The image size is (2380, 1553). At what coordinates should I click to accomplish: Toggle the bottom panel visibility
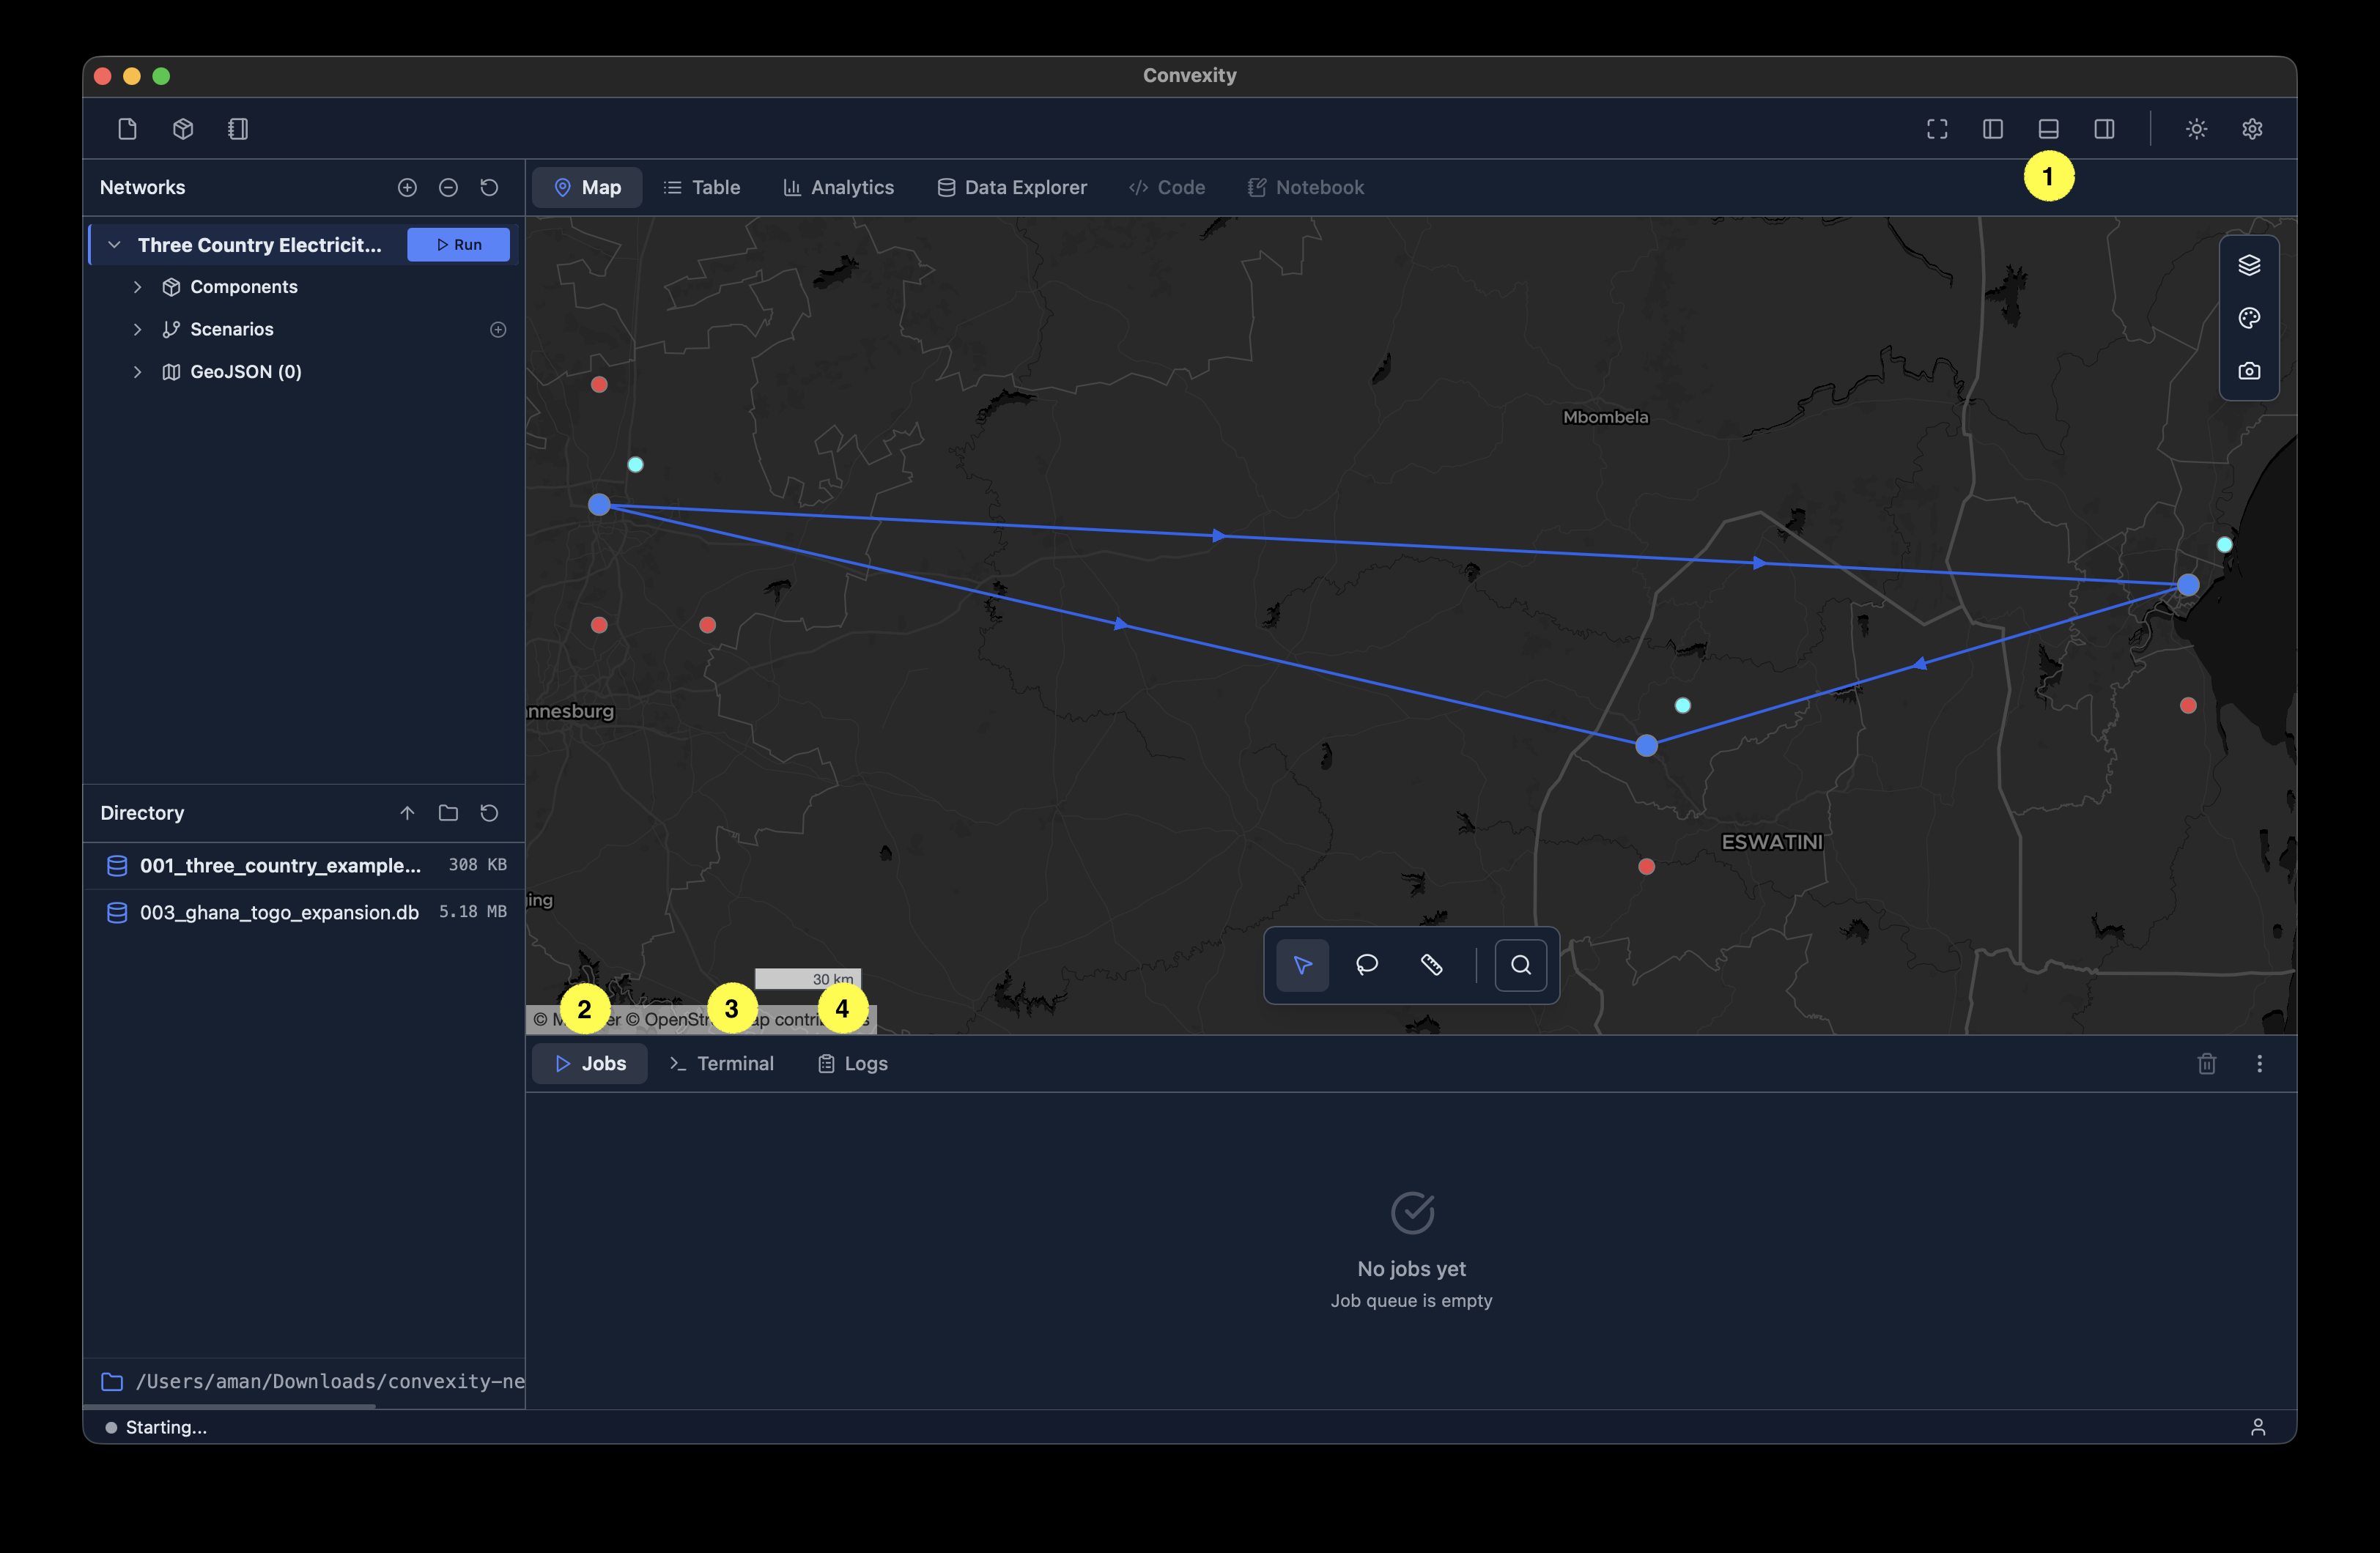pyautogui.click(x=2048, y=129)
